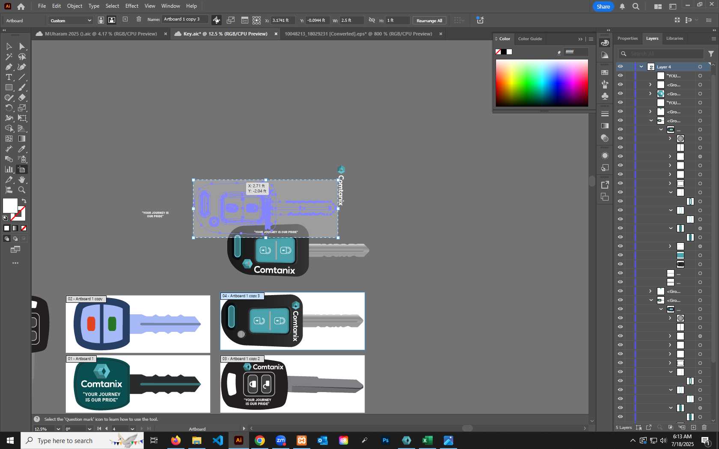Open the Custom artboard preset dropdown
Screen dimensions: 719x449
(x=71, y=21)
